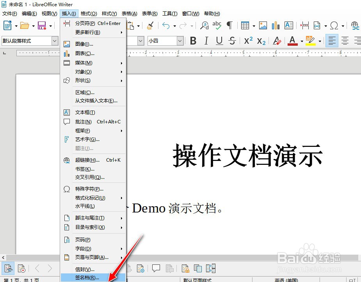Viewport: 361px width, 282px height.
Task: Click the clone formatting paintbrush icon
Action: (x=150, y=25)
